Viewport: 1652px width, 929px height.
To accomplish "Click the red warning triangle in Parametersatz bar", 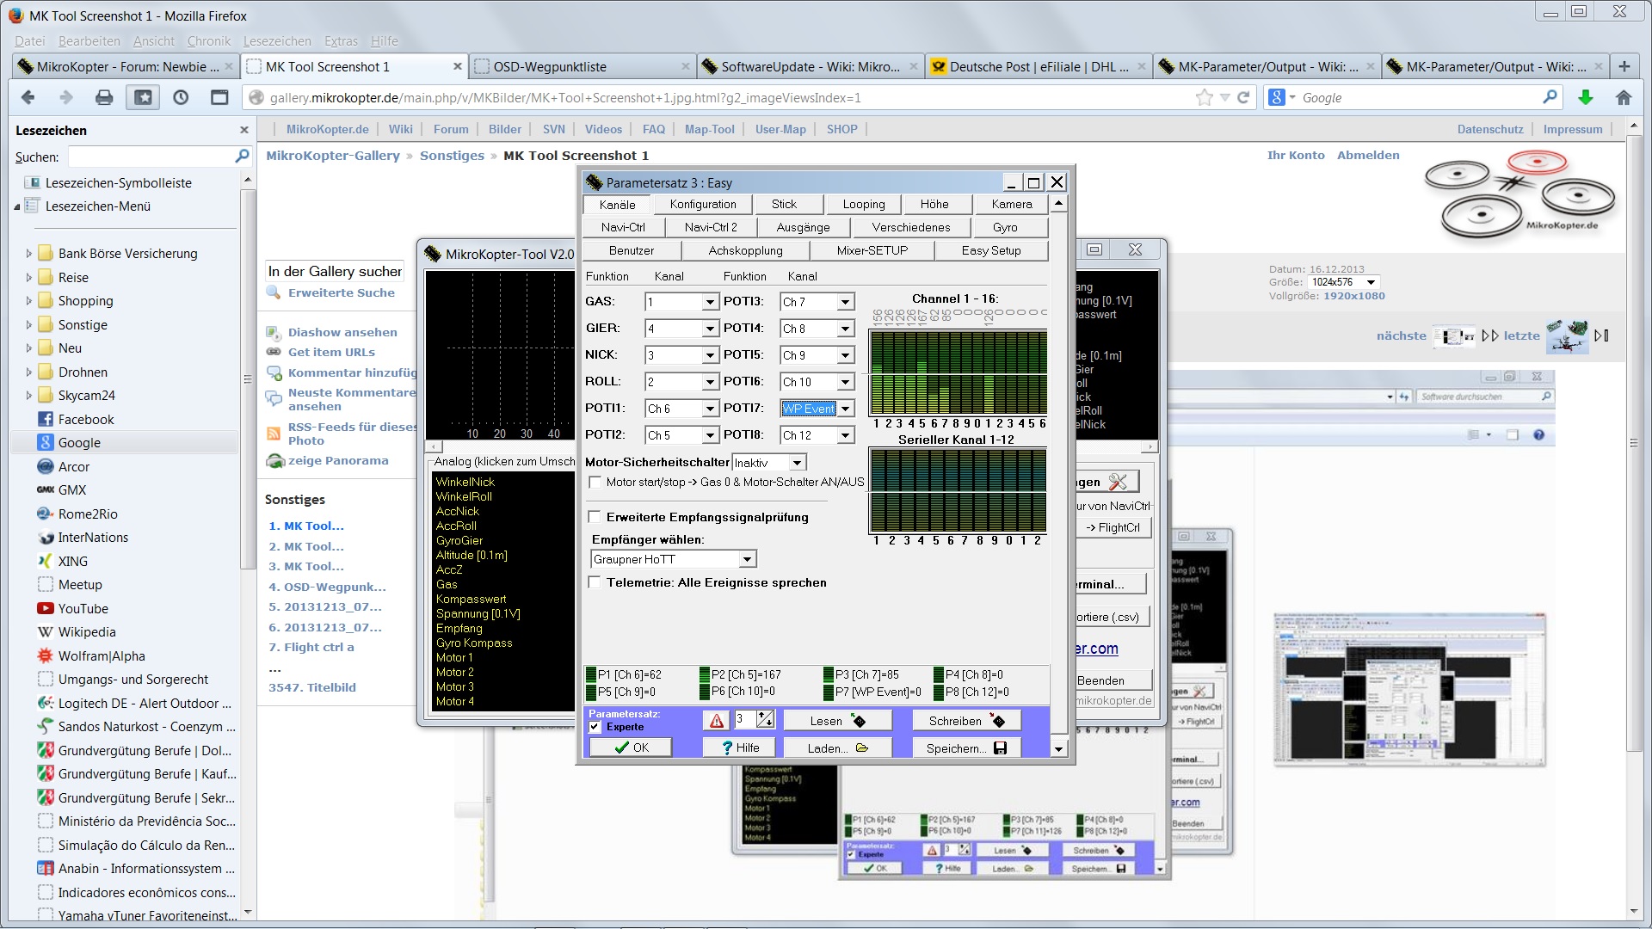I will 717,721.
